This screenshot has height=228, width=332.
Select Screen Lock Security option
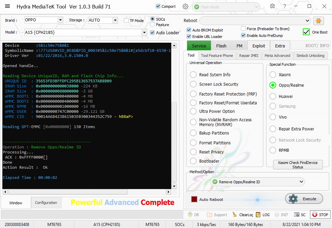(x=193, y=84)
